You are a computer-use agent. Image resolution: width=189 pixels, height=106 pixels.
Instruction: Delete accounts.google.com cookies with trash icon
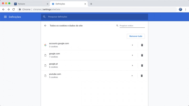tap(142, 45)
